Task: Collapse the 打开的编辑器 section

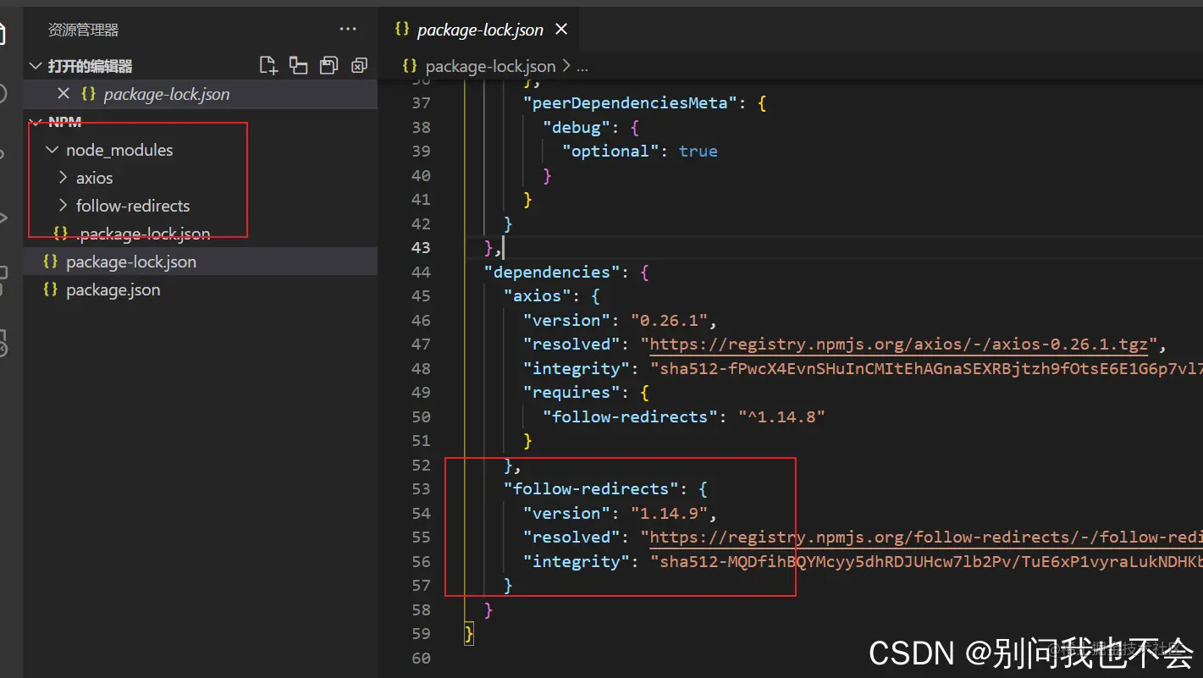Action: 36,66
